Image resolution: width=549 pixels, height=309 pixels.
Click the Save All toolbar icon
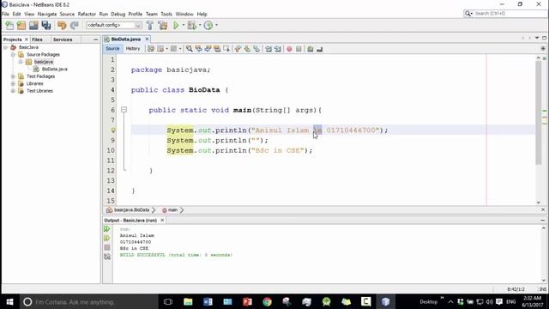(x=46, y=25)
